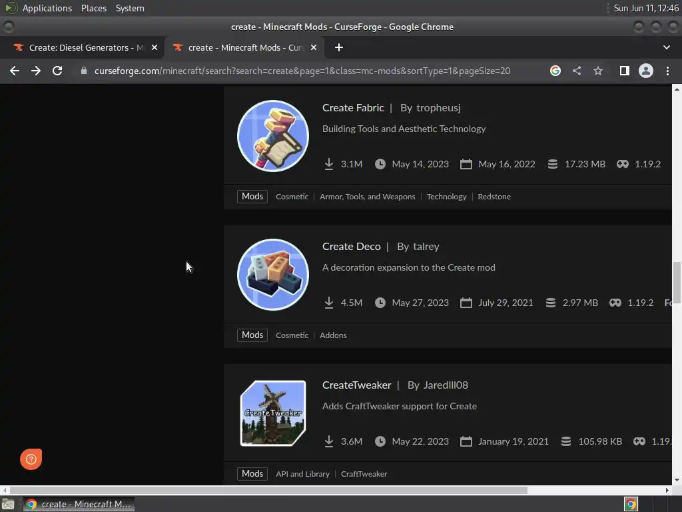Click CreateTweaker created calendar icon
Image resolution: width=682 pixels, height=512 pixels.
(x=466, y=441)
